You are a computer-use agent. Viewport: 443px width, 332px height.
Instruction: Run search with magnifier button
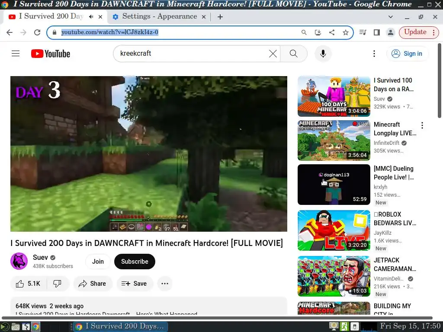pyautogui.click(x=294, y=54)
